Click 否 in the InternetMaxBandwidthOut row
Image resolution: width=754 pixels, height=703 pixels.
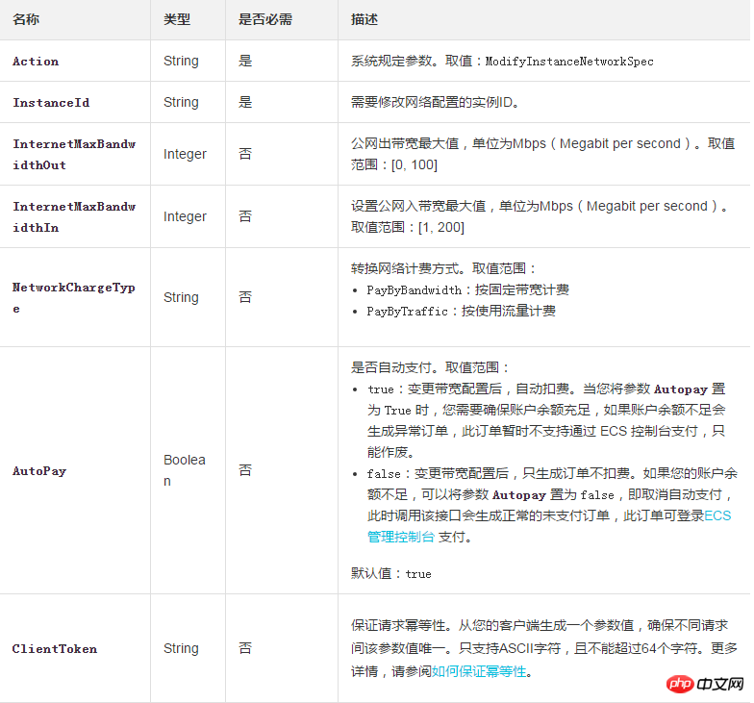(x=245, y=154)
